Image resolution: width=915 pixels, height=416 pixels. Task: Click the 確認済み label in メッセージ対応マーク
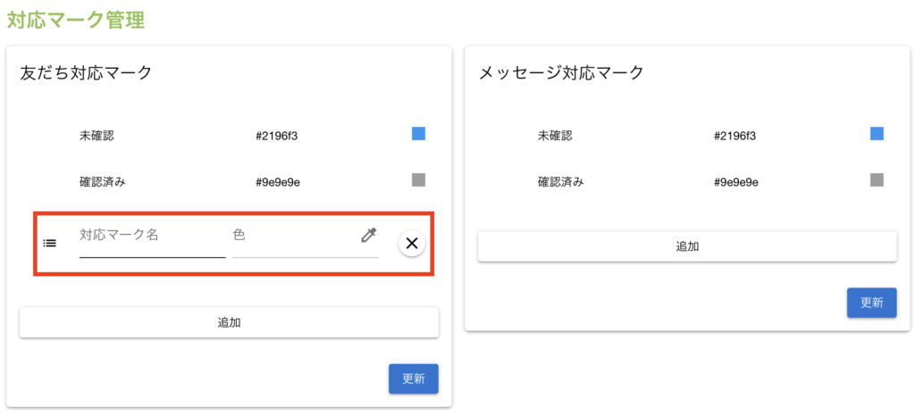[x=561, y=182]
